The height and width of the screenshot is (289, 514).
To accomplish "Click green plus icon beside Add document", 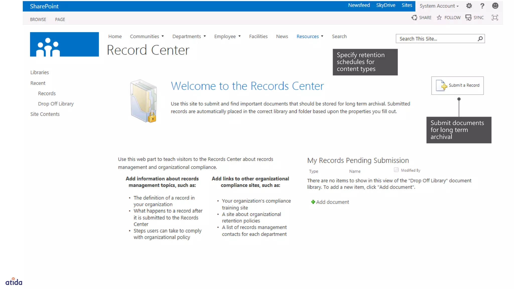I will 313,202.
